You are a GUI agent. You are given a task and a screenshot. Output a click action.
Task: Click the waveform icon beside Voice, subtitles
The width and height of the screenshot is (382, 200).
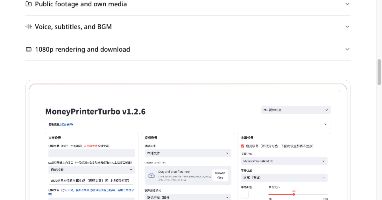29,27
